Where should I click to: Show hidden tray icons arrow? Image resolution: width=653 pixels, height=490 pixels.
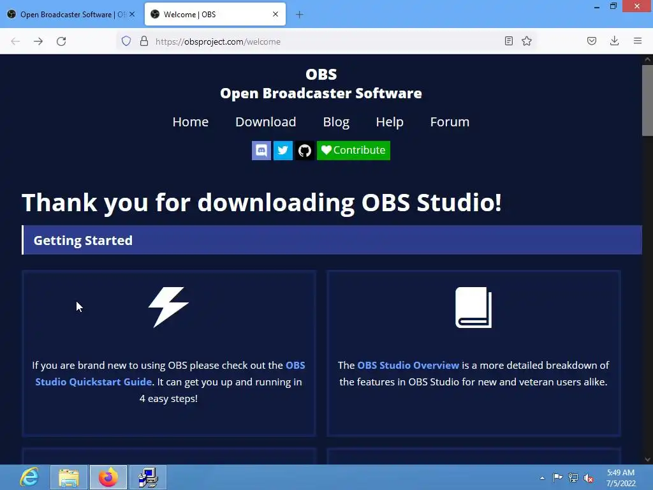pos(542,478)
